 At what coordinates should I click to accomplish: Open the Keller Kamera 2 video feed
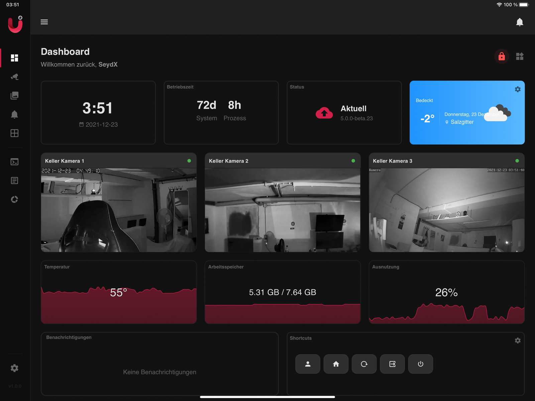click(x=283, y=210)
